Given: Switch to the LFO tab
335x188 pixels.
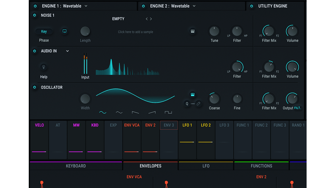Looking at the screenshot, I should tap(206, 166).
